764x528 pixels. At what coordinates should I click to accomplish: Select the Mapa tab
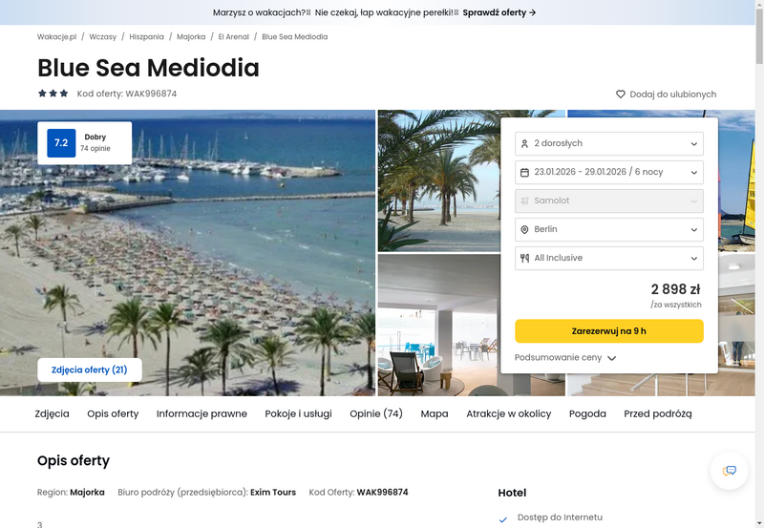(x=434, y=414)
